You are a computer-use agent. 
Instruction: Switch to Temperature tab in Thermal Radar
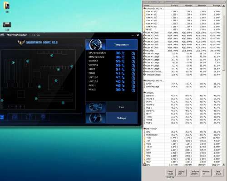122,45
